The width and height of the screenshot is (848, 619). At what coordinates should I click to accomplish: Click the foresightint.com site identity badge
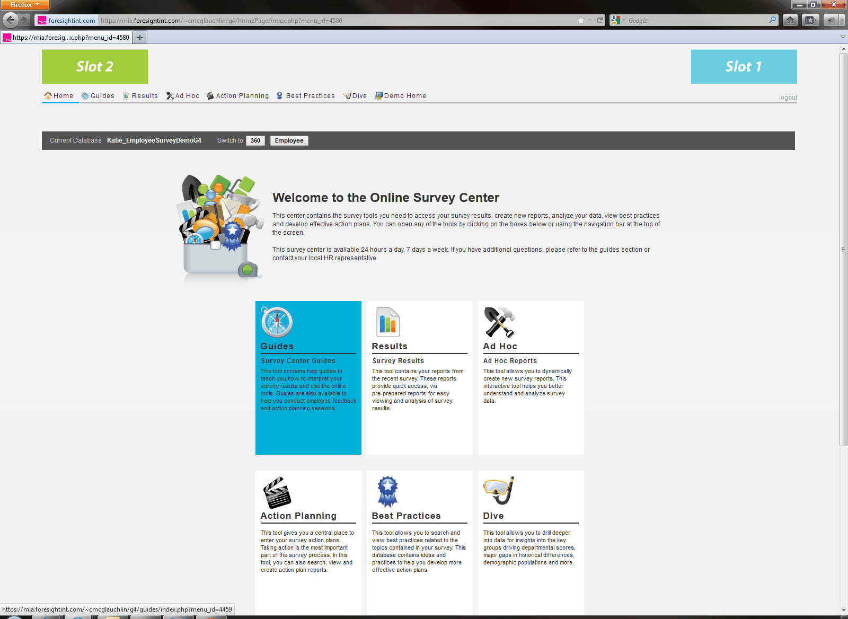[67, 20]
